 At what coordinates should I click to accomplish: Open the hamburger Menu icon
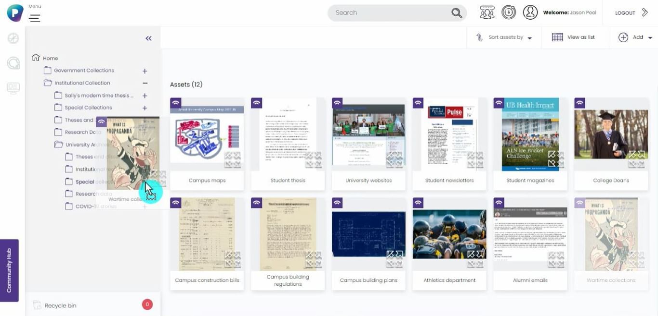[x=35, y=18]
